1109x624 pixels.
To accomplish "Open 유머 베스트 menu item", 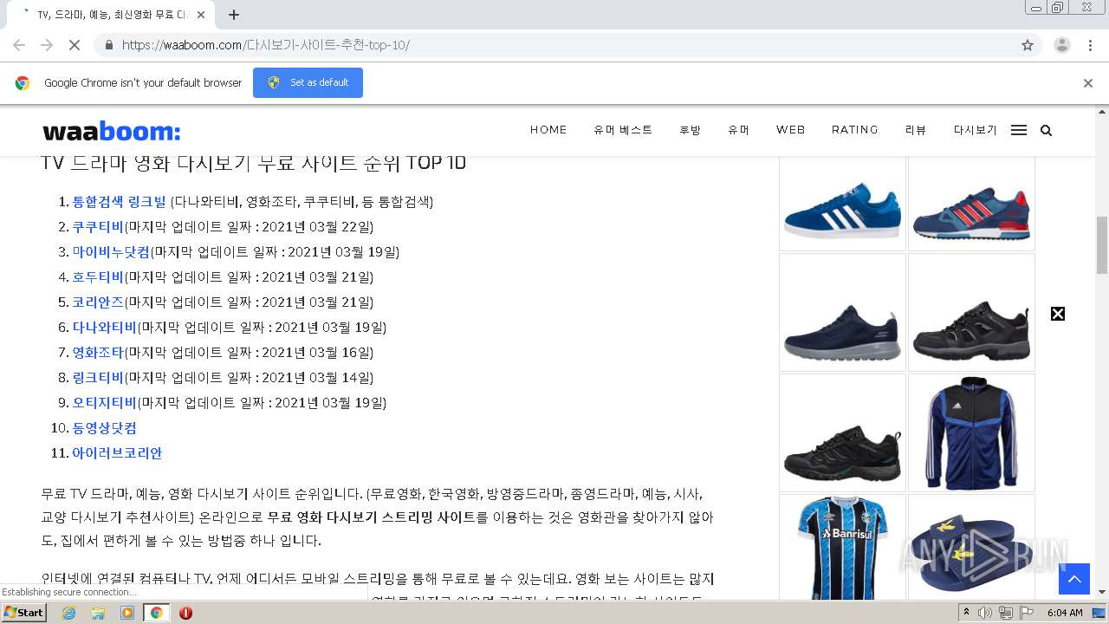I will tap(623, 130).
